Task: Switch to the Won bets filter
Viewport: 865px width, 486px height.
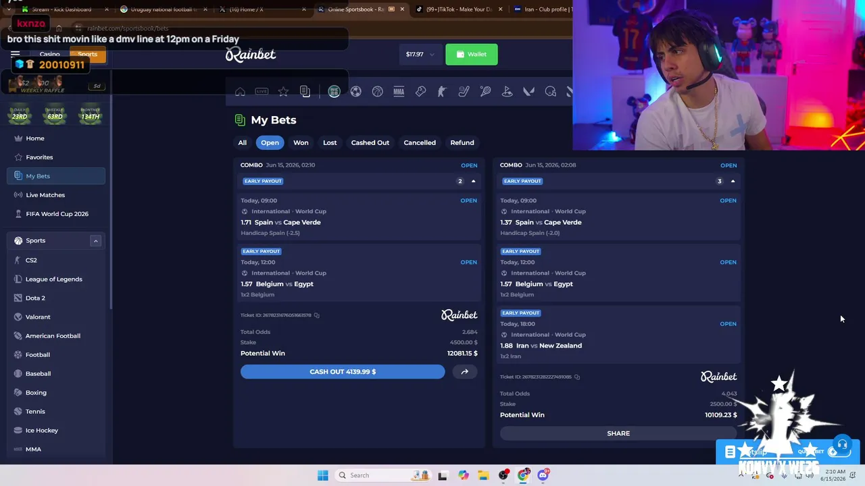Action: pyautogui.click(x=301, y=142)
